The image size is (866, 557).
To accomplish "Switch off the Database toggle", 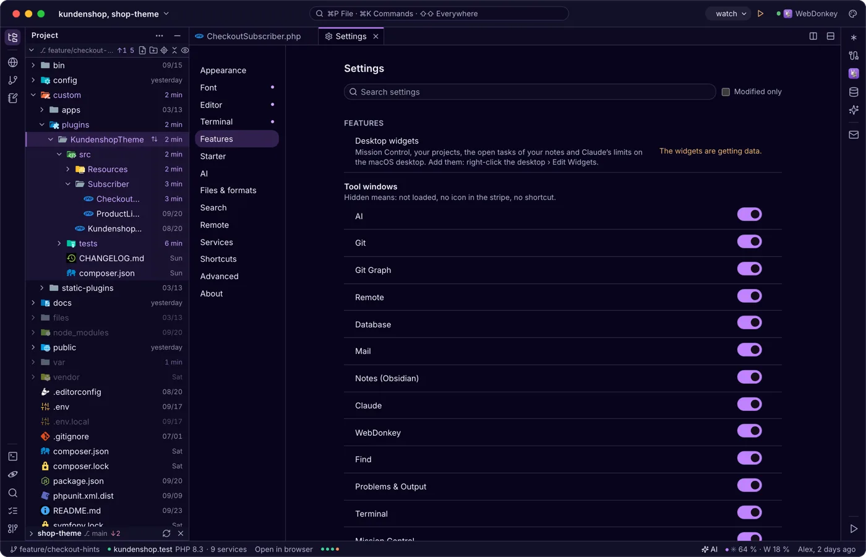I will point(749,322).
